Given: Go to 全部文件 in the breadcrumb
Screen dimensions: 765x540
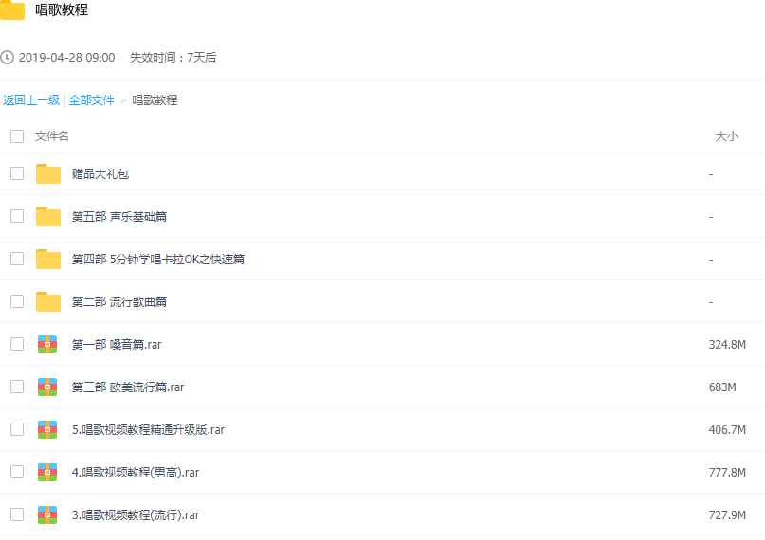Looking at the screenshot, I should 91,100.
